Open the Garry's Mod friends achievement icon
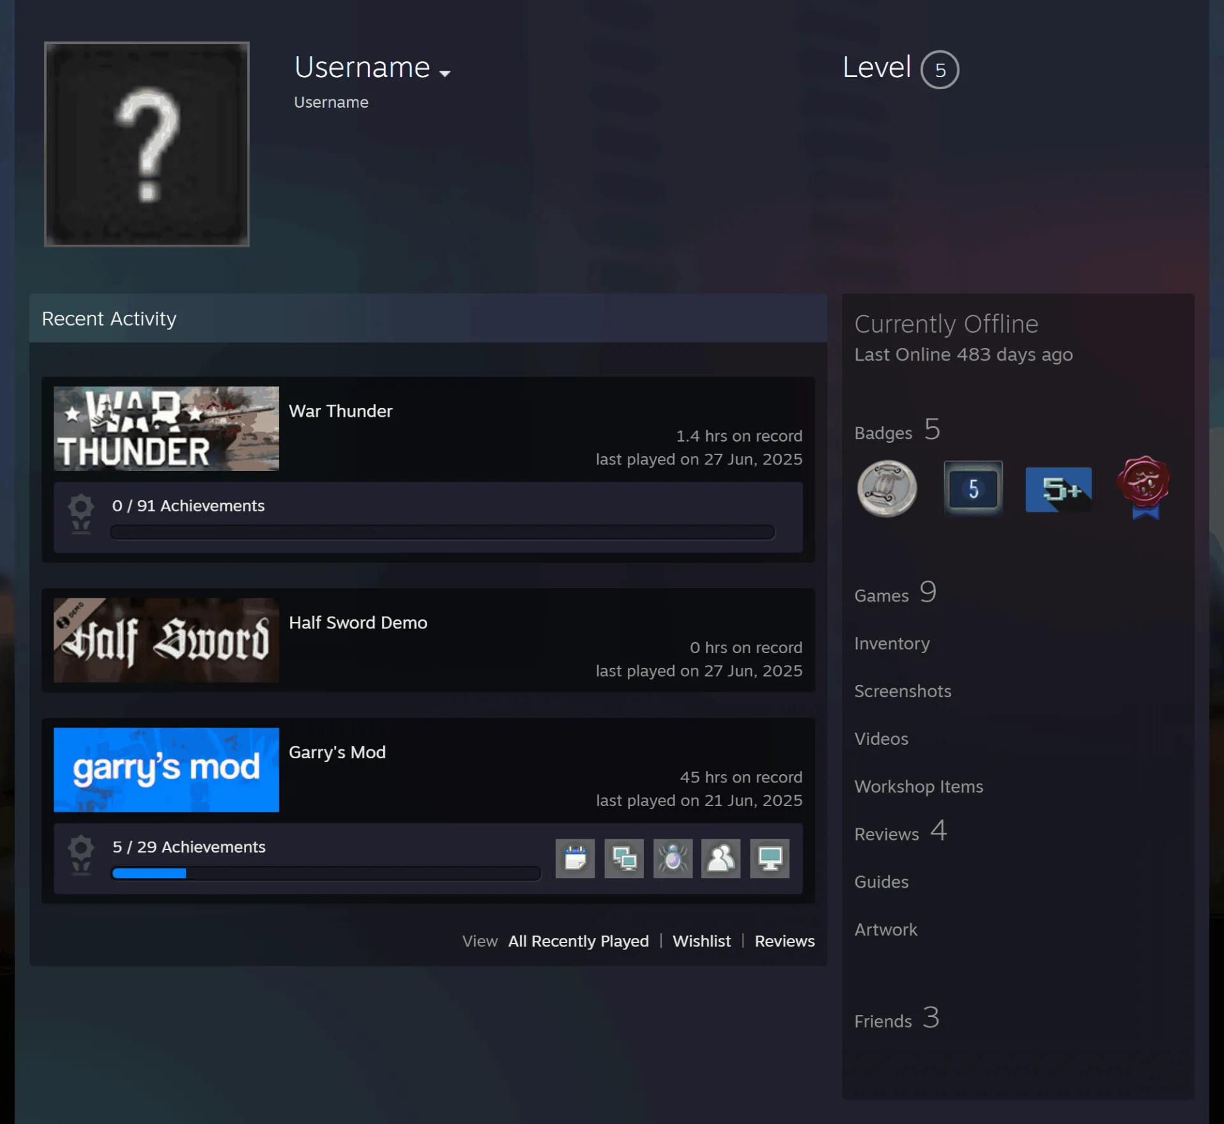This screenshot has width=1224, height=1124. click(721, 858)
